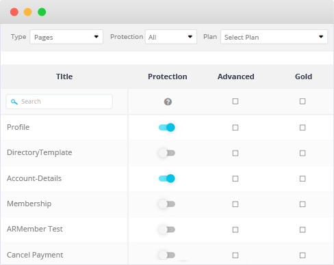Viewport: 334px width, 265px height.
Task: Click the ARMember Test page title
Action: tap(35, 229)
